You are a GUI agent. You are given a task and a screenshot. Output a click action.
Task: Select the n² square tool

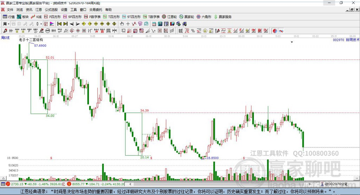[x=60, y=31]
